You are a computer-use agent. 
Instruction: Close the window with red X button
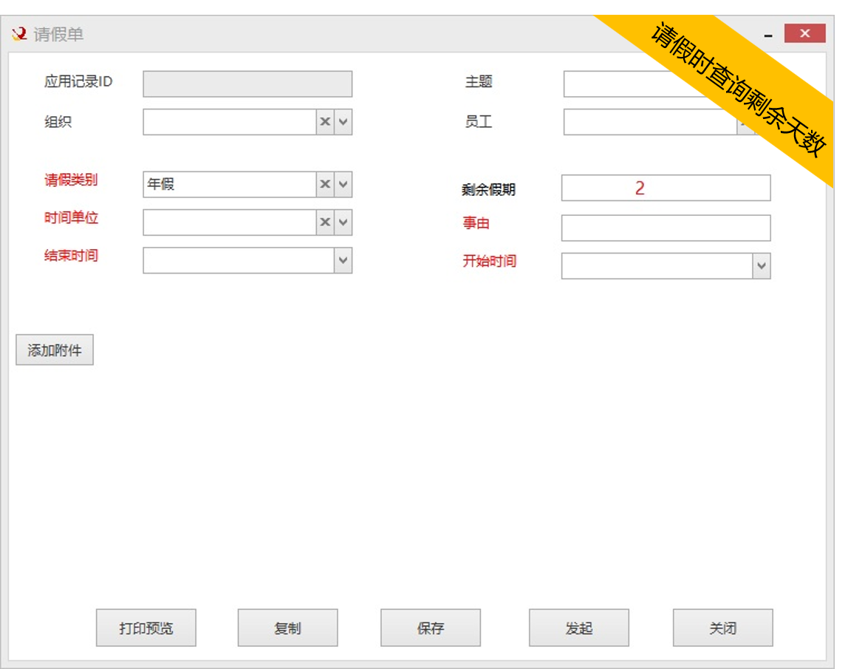(804, 33)
